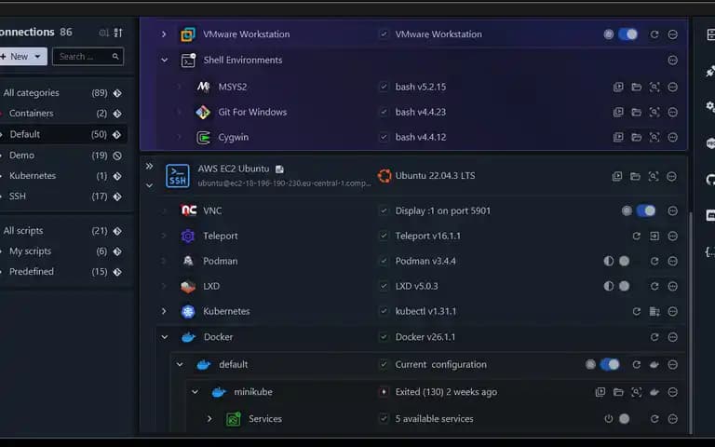715x447 pixels.
Task: Click the double-chevron expand all for AWS EC2
Action: 149,166
